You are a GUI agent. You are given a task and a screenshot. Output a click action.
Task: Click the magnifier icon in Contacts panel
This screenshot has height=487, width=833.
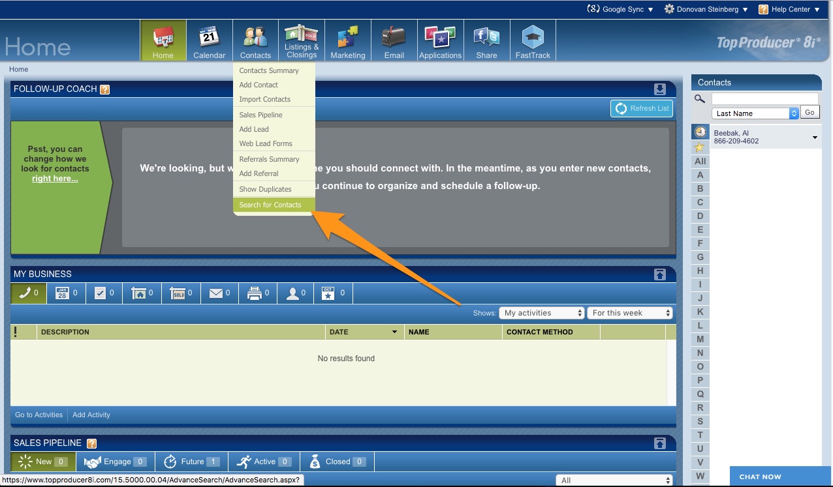700,99
